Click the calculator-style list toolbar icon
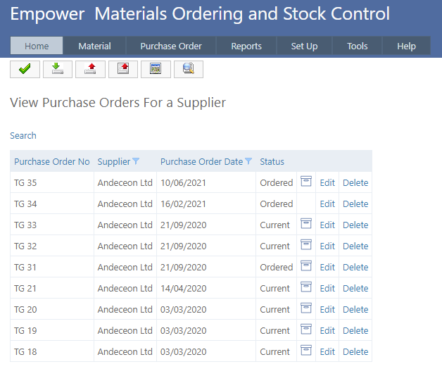442x388 pixels. click(x=156, y=68)
